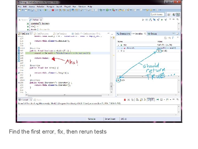Toggle breakpoint marker on line 143
Screen dimensions: 198x149
coord(19,53)
